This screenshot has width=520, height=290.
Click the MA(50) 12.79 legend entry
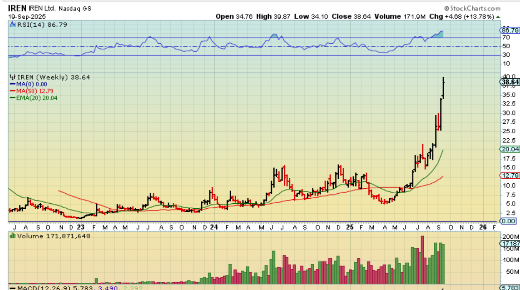31,91
